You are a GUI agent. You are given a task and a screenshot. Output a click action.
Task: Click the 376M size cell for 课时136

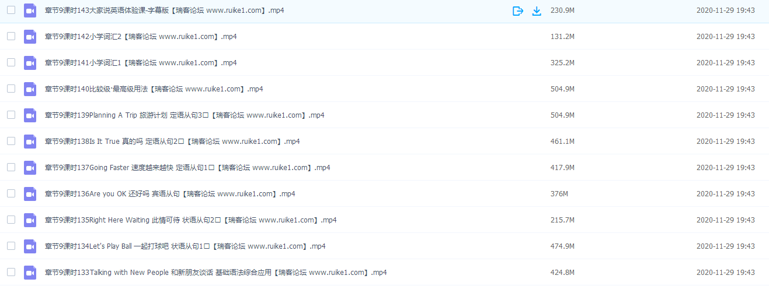(x=559, y=194)
